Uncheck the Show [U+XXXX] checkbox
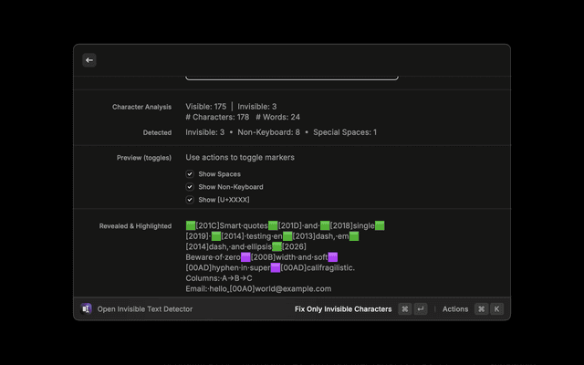584x365 pixels. [x=190, y=199]
